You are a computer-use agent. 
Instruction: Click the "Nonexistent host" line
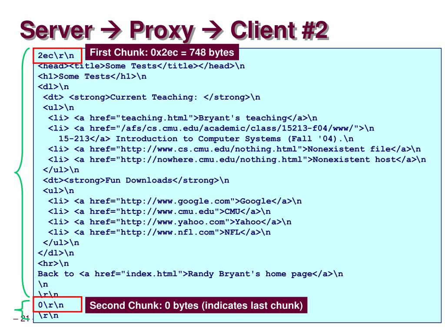(237, 160)
